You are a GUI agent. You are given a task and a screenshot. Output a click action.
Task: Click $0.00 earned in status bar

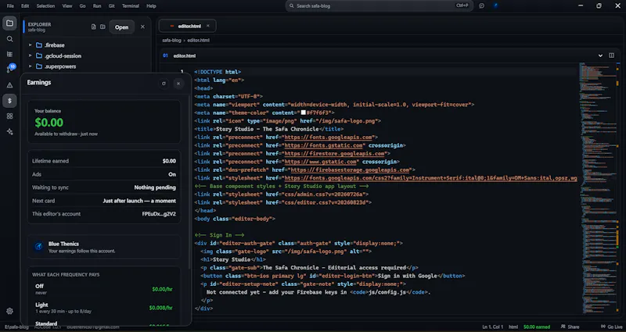[537, 327]
